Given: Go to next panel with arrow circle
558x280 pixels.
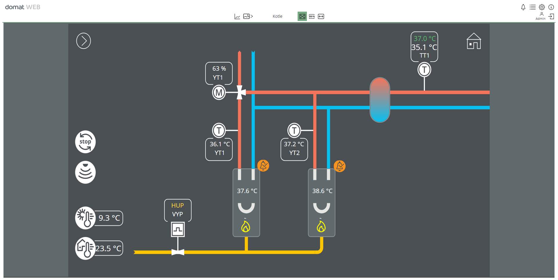Looking at the screenshot, I should pos(84,41).
